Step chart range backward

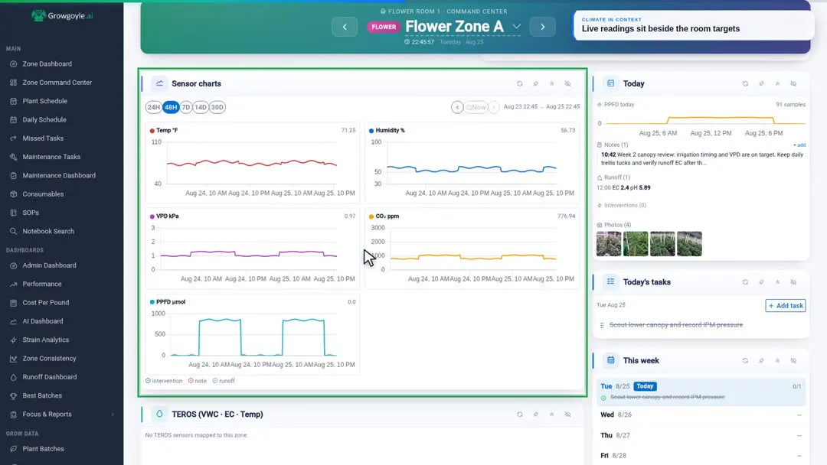tap(457, 107)
